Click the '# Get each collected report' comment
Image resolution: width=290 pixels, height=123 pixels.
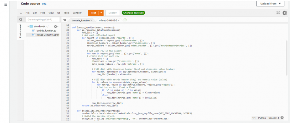click(x=99, y=35)
